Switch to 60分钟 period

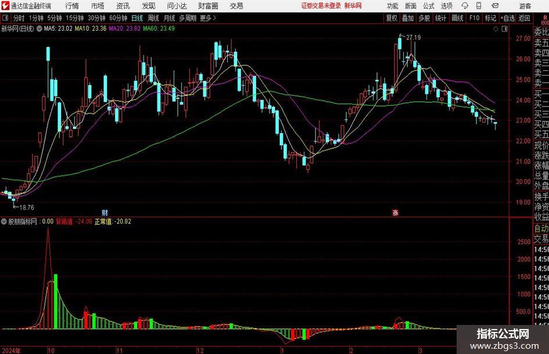pyautogui.click(x=118, y=18)
